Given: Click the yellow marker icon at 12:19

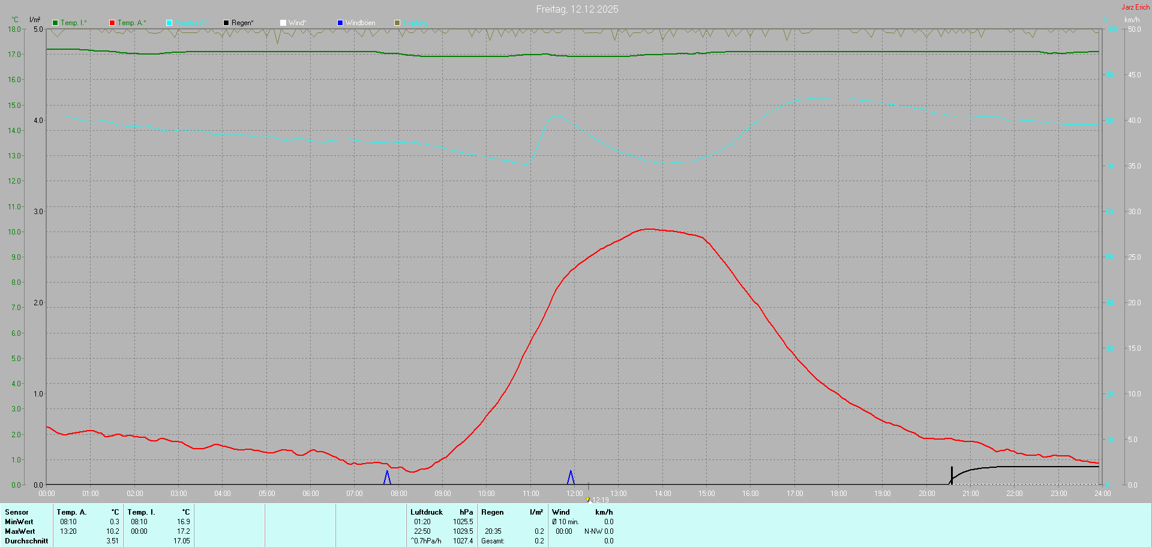Looking at the screenshot, I should (x=588, y=499).
